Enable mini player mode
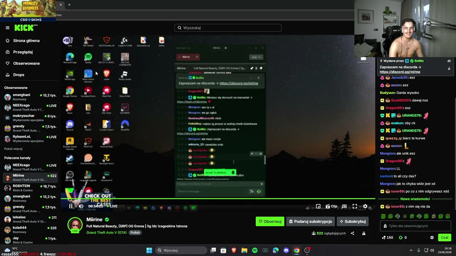Viewport: 456px width, 256px height. [318, 206]
